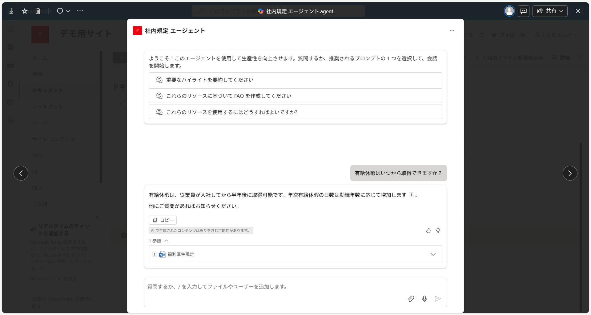Viewport: 591px width, 315px height.
Task: Click the send message arrow icon
Action: click(x=438, y=299)
